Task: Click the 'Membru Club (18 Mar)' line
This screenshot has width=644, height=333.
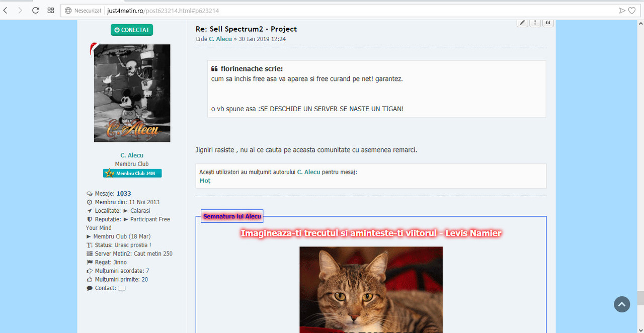Action: tap(118, 236)
